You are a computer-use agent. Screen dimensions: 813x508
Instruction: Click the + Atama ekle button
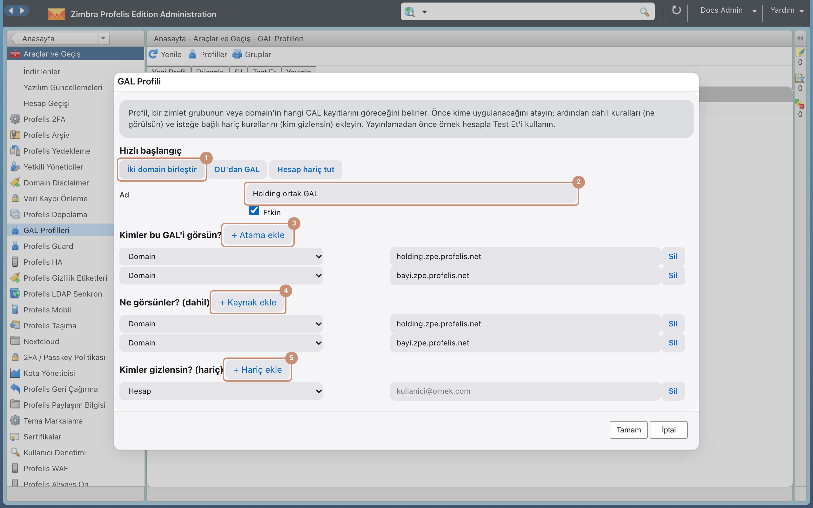tap(258, 235)
